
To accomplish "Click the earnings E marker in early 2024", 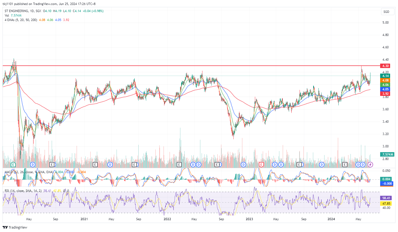I will [x=345, y=165].
